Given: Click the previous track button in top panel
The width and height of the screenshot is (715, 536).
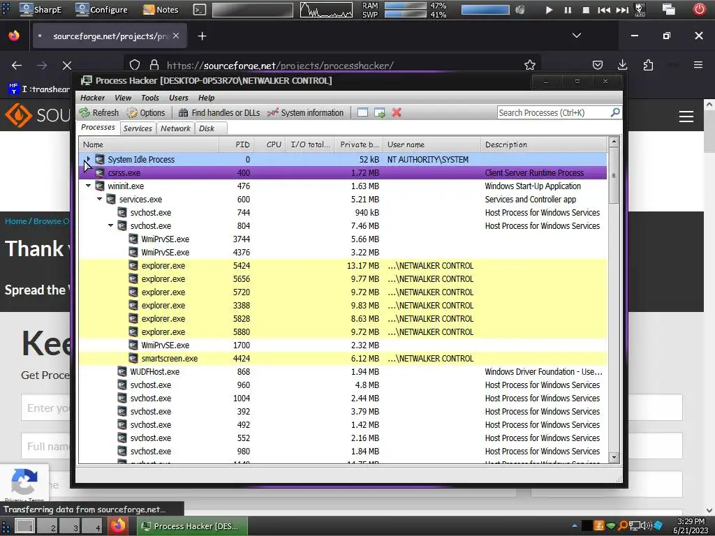Looking at the screenshot, I should click(x=604, y=10).
